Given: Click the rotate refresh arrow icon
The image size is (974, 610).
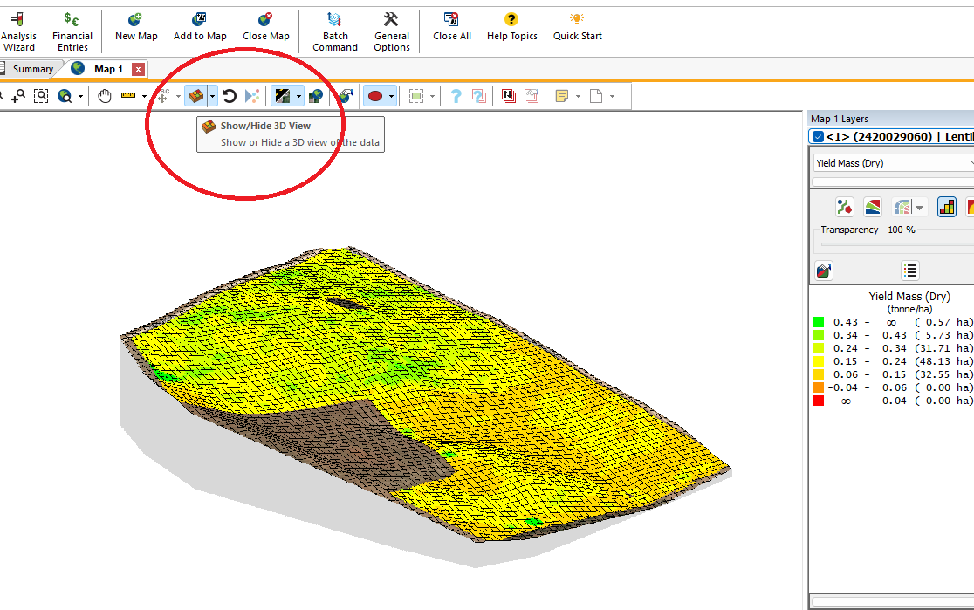Looking at the screenshot, I should pos(230,96).
